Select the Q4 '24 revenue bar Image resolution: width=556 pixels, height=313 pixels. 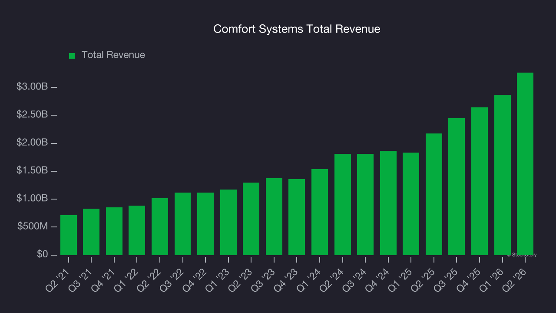(388, 203)
